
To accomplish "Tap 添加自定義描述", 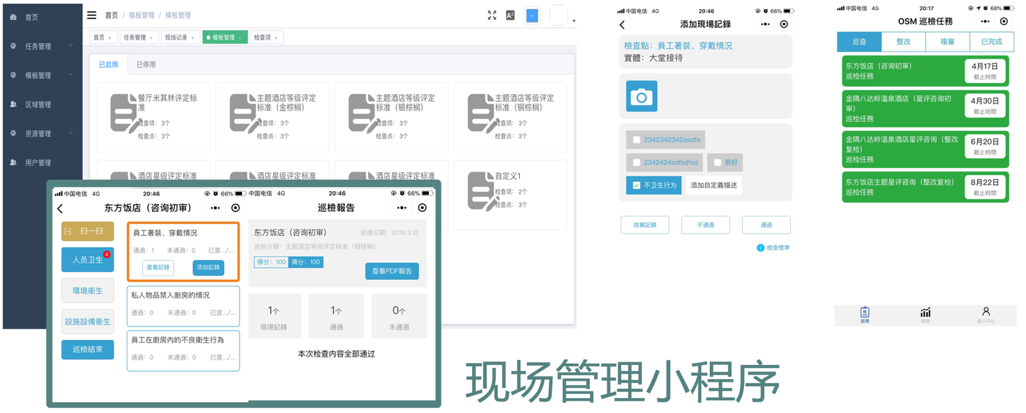I will [714, 185].
